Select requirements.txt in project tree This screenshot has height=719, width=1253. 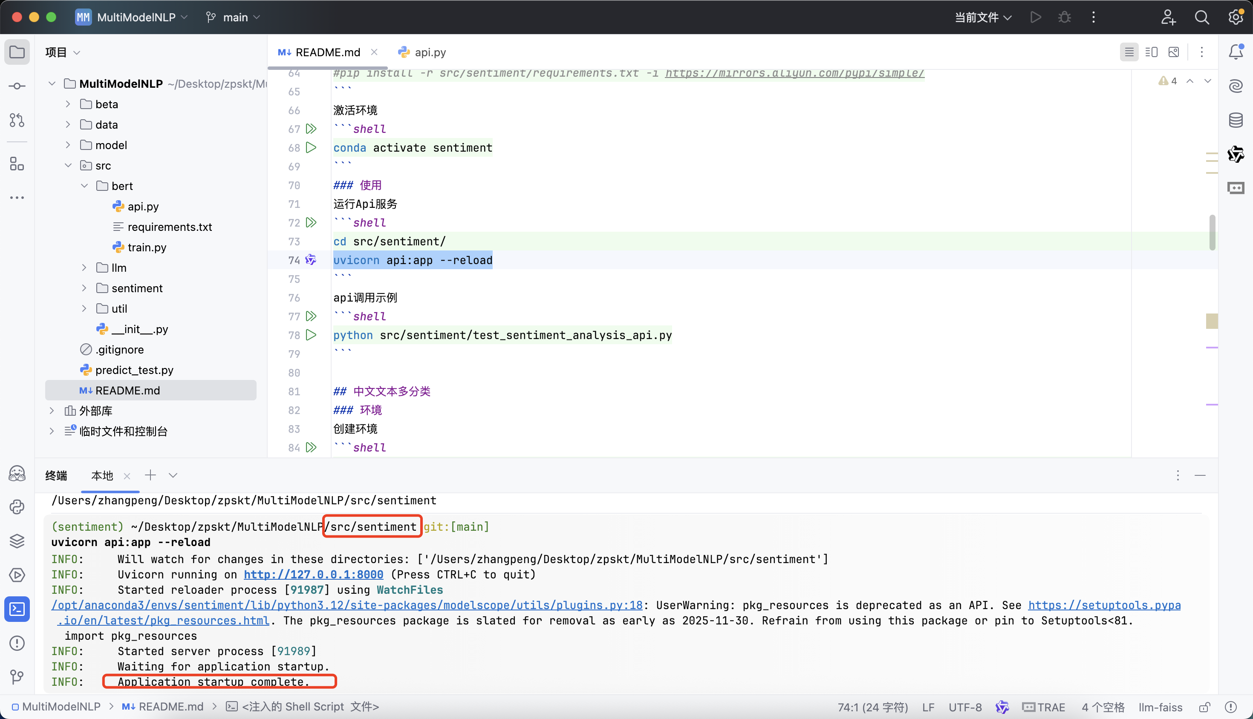click(170, 227)
